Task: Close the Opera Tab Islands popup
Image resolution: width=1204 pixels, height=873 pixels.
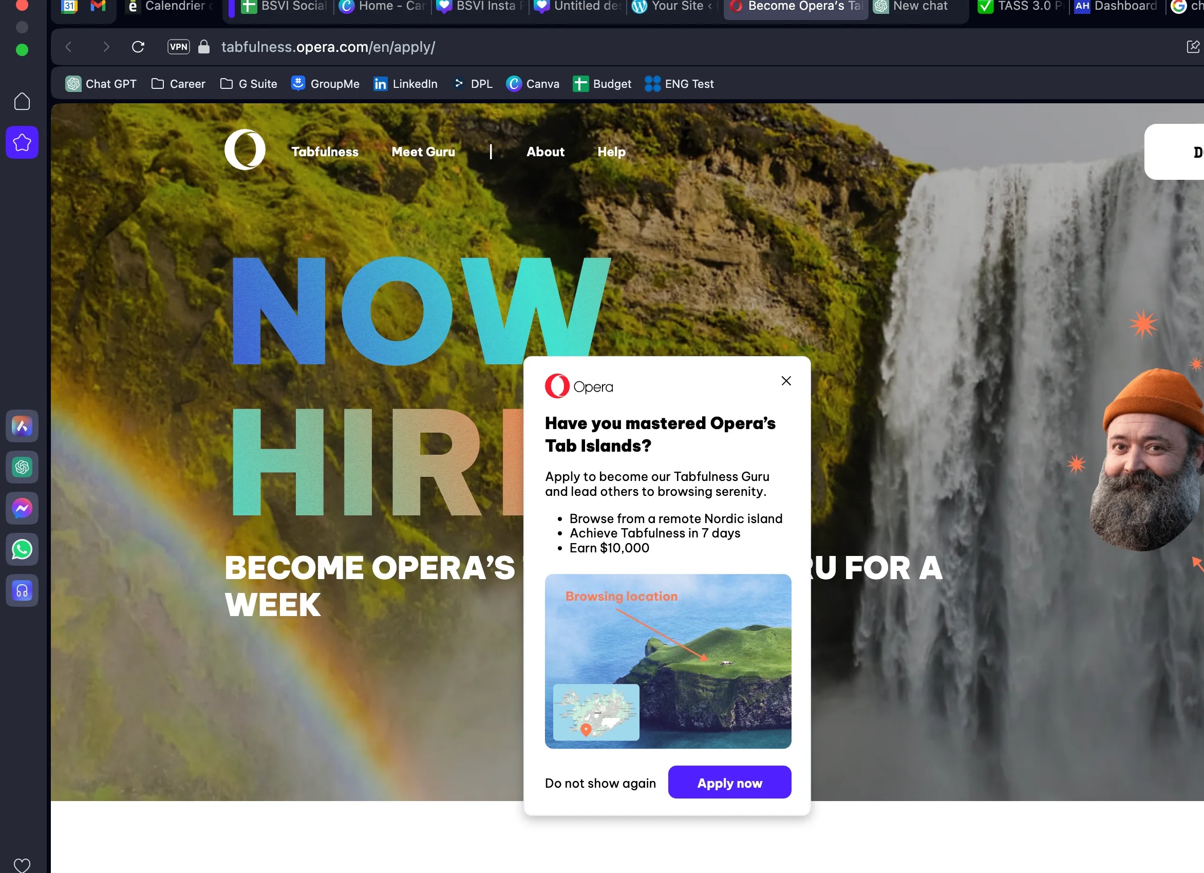Action: click(786, 381)
